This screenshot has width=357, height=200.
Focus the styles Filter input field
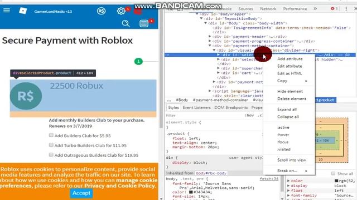click(204, 116)
